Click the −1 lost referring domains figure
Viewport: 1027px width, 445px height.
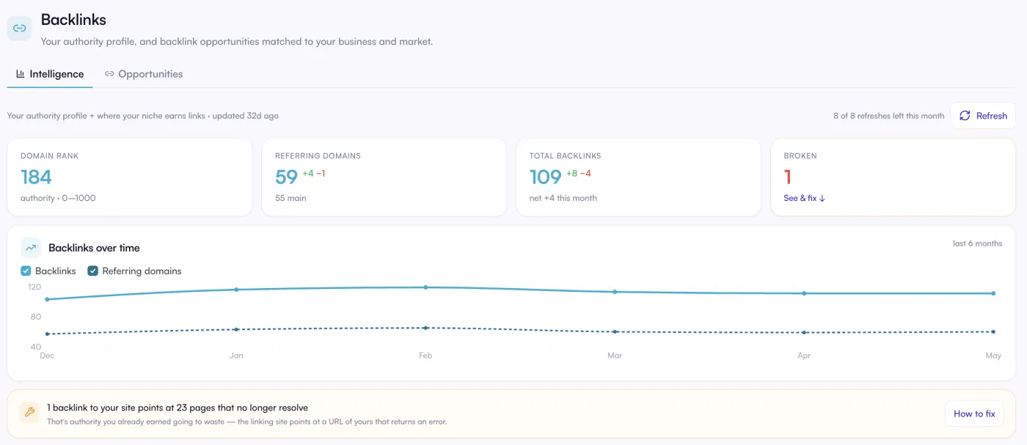tap(321, 174)
